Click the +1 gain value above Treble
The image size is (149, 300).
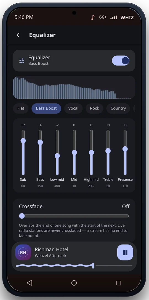coord(108,125)
